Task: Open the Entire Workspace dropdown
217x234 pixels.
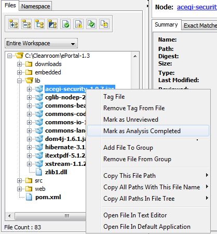Action: click(x=41, y=43)
